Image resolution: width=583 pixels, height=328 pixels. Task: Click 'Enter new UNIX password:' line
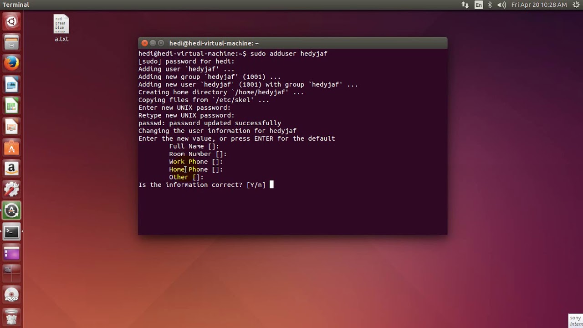(x=184, y=108)
